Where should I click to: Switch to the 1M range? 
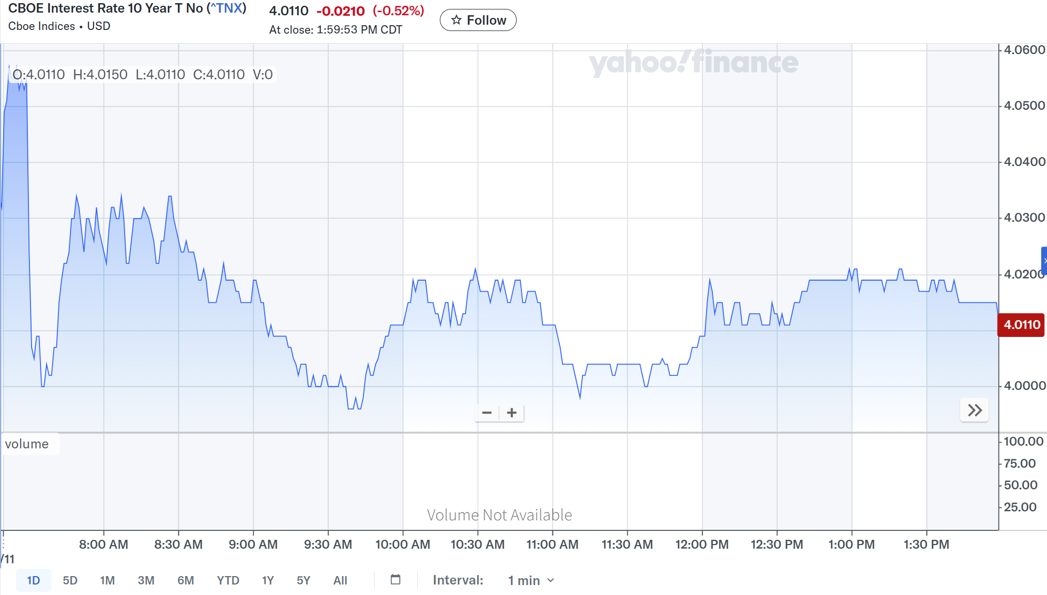tap(107, 580)
